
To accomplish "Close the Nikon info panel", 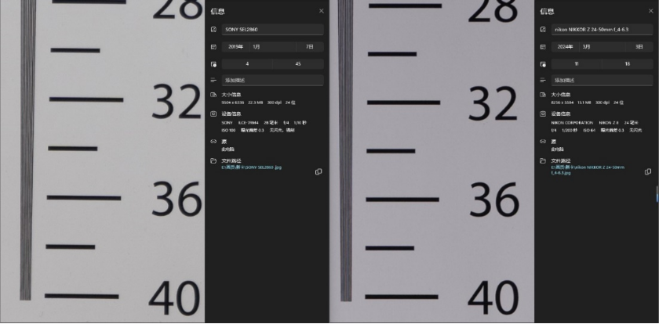I will (650, 11).
